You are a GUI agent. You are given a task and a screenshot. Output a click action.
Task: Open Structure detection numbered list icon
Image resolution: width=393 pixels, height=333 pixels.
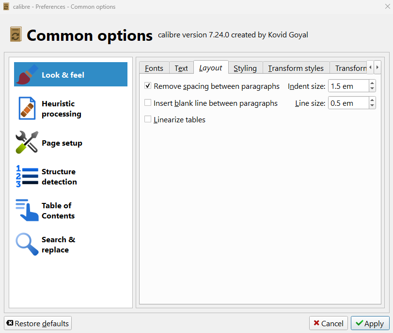click(x=27, y=176)
